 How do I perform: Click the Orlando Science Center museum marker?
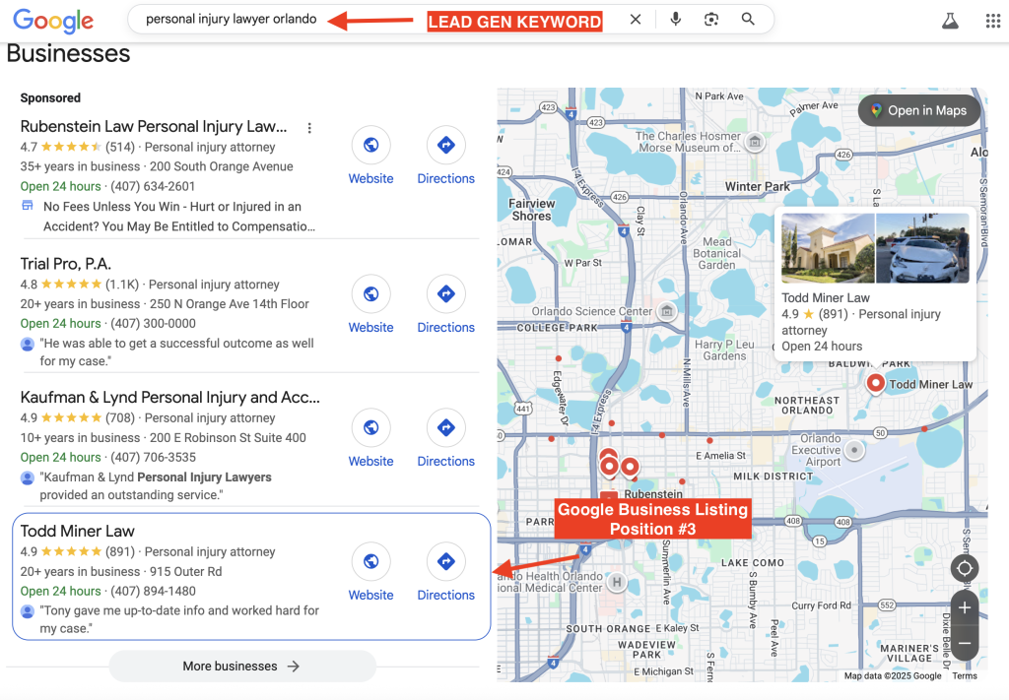click(667, 312)
